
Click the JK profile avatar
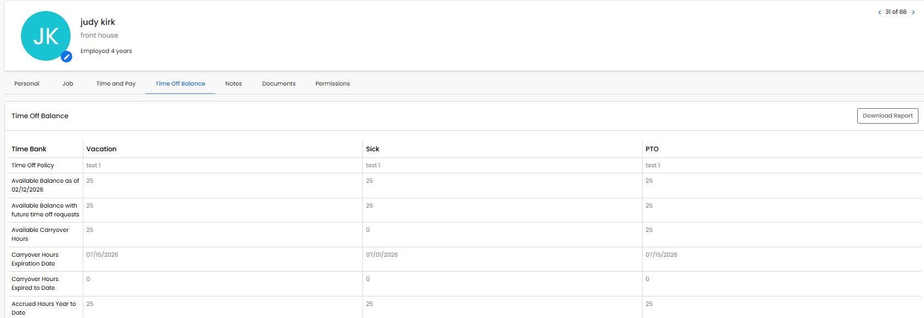(x=45, y=36)
